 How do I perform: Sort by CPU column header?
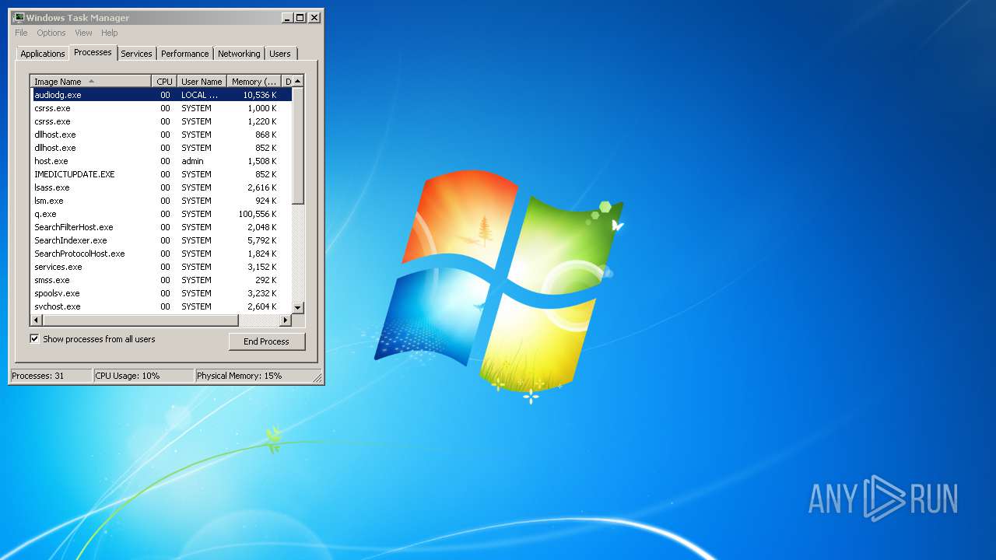click(x=164, y=81)
